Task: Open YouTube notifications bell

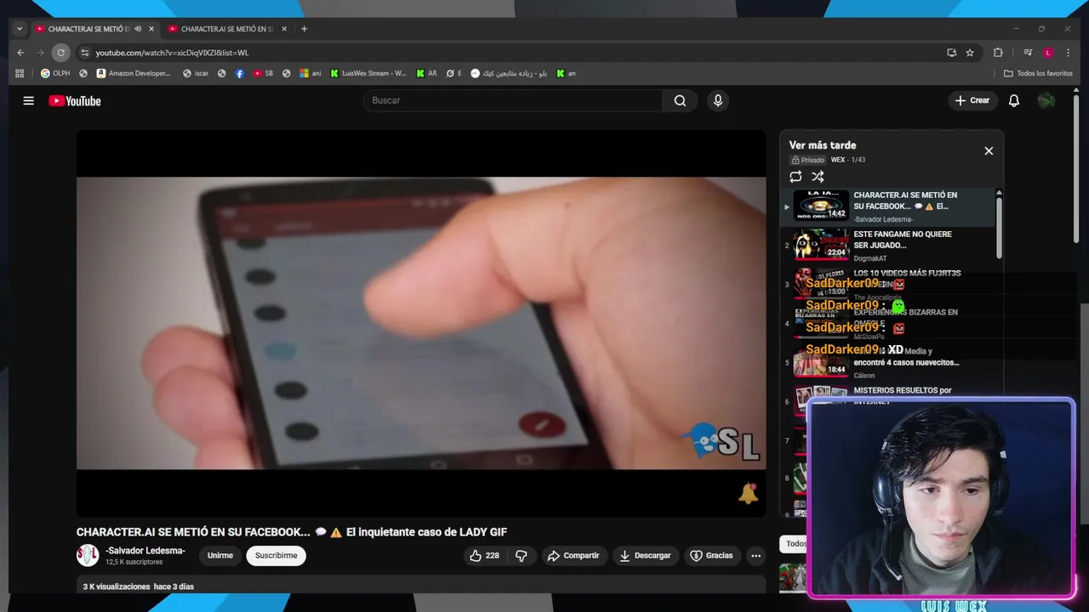Action: (1013, 100)
